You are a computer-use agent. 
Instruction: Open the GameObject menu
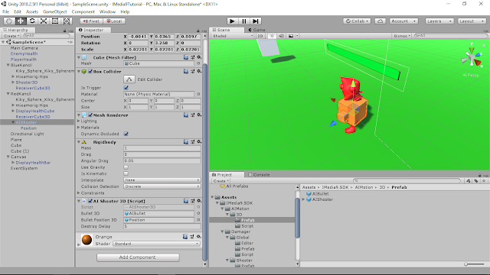54,11
